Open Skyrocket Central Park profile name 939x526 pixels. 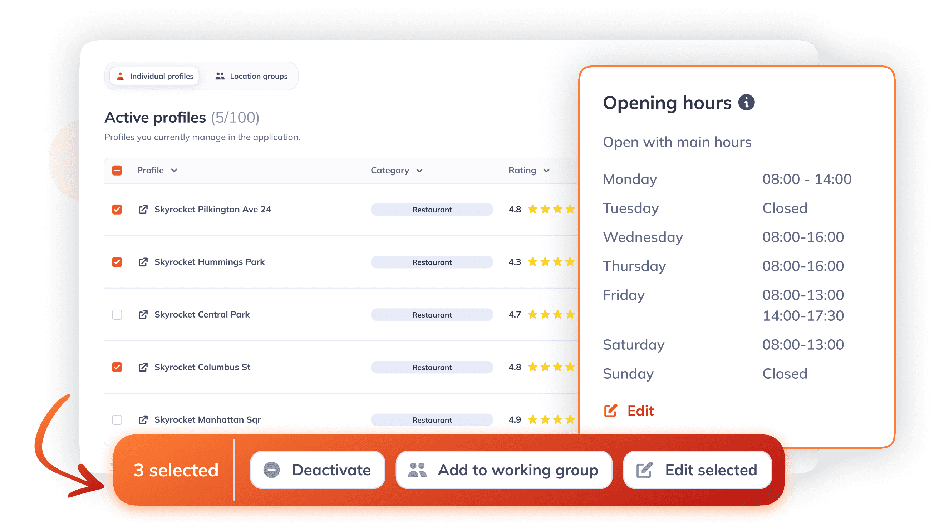pyautogui.click(x=202, y=314)
